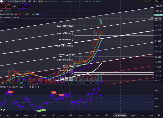Toggle fullscreen chart mode icon

[x=151, y=1]
